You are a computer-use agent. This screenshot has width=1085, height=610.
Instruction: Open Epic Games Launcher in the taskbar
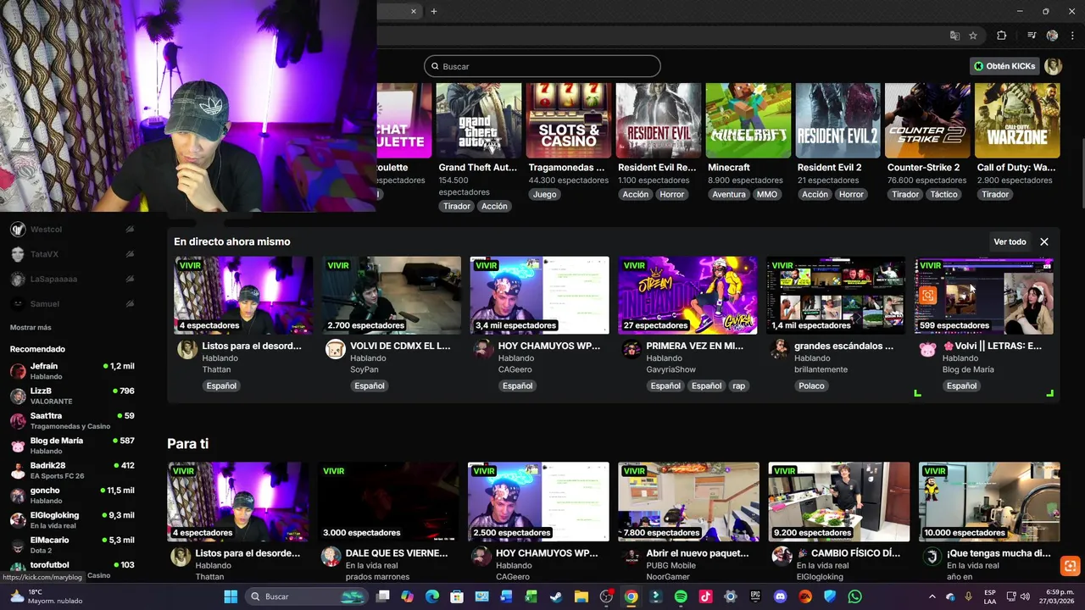coord(755,596)
